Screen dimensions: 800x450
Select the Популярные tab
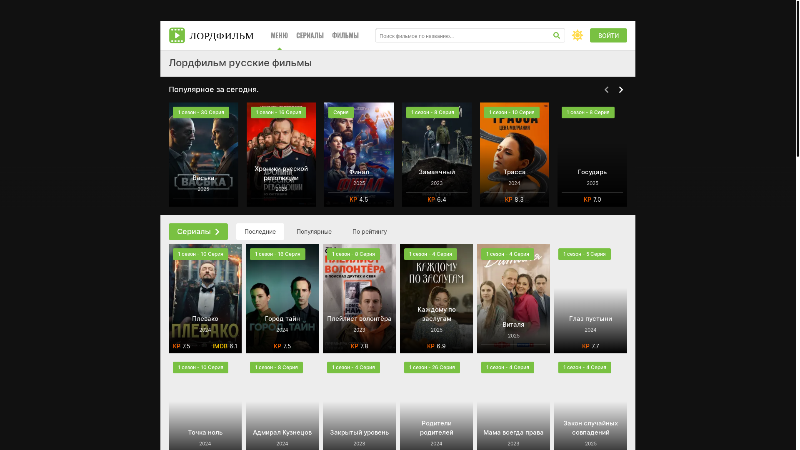pyautogui.click(x=314, y=232)
